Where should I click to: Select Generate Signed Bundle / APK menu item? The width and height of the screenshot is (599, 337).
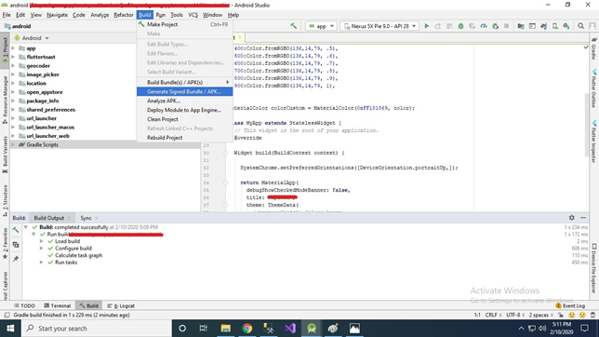(x=184, y=92)
